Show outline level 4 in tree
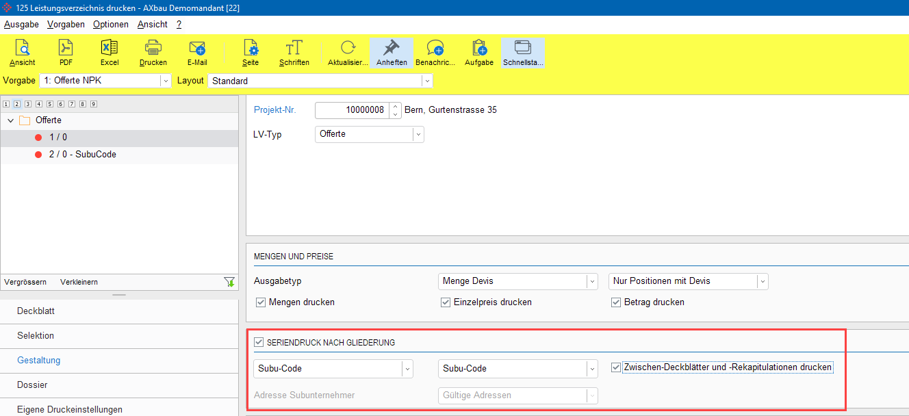Screen dimensions: 909x416 [x=39, y=104]
